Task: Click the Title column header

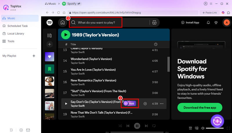Action: click(x=73, y=44)
